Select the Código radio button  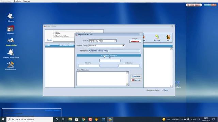click(54, 33)
